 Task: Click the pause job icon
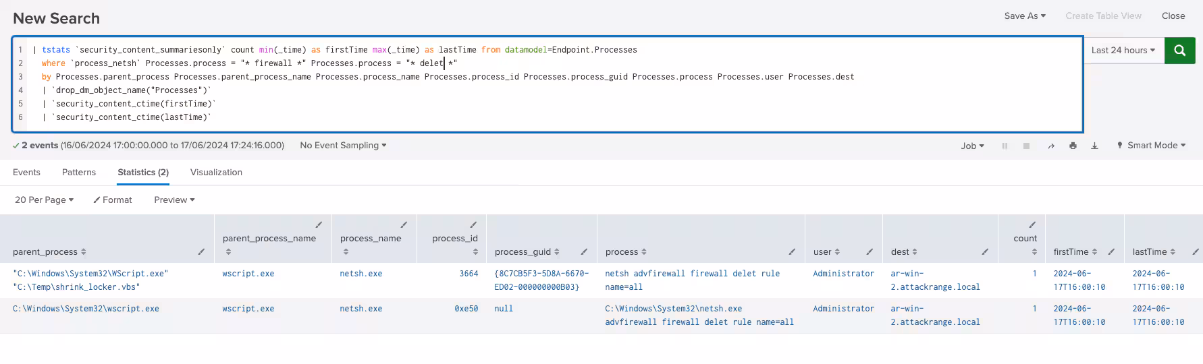[1005, 146]
